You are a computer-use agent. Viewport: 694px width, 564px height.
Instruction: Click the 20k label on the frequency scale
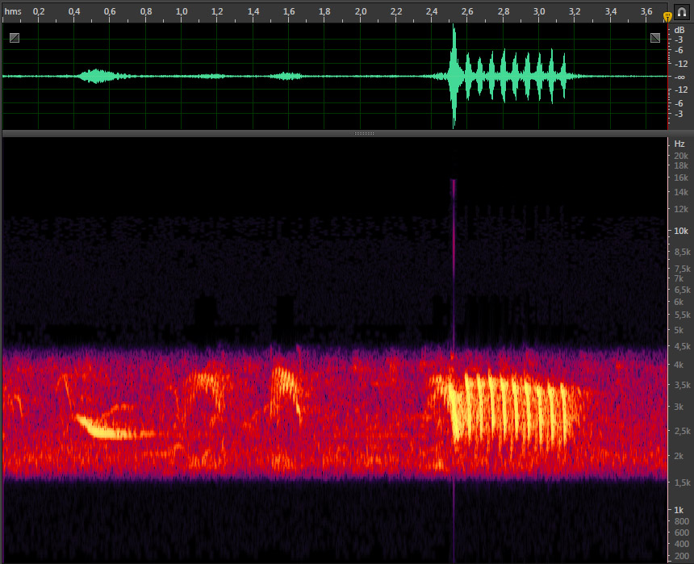(x=681, y=156)
